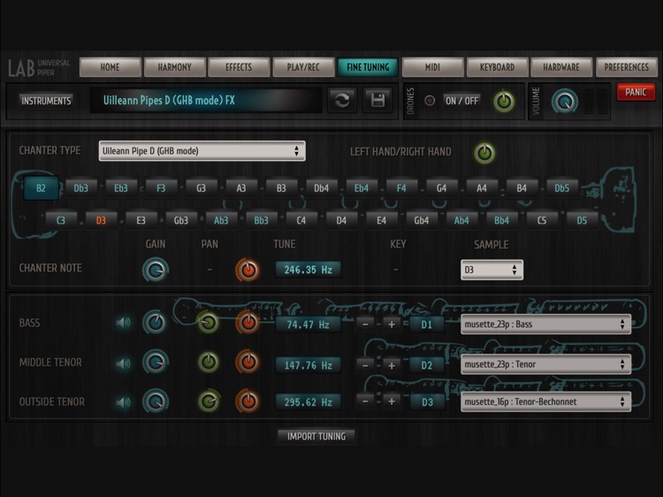Click the Drones indicator light
This screenshot has height=497, width=663.
coord(430,101)
